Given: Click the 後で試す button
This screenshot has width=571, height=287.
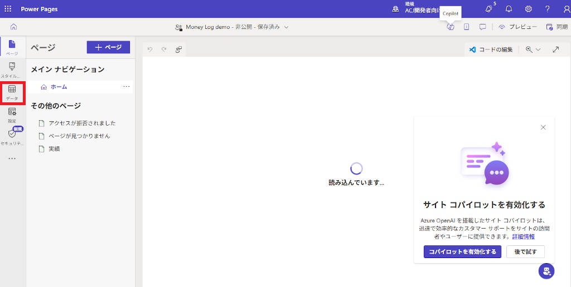Looking at the screenshot, I should pos(525,251).
